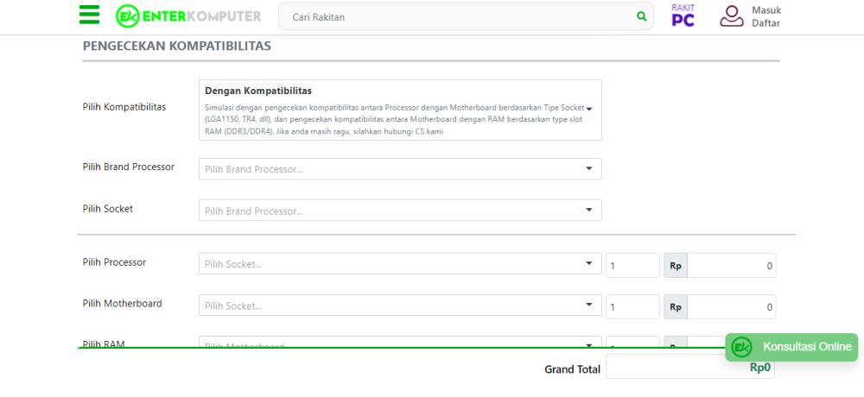Expand the Pilih Processor dropdown
This screenshot has width=864, height=397.
coord(589,263)
